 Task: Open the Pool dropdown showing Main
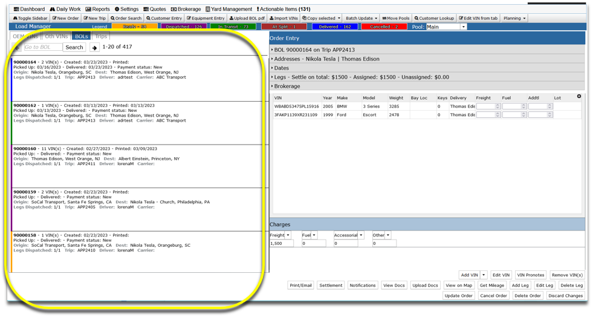point(446,27)
